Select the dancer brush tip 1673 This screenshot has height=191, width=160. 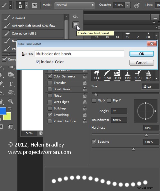click(x=138, y=75)
